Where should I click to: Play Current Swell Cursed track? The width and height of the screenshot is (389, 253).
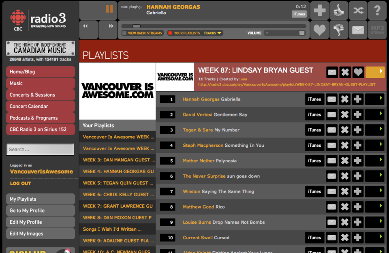click(374, 238)
